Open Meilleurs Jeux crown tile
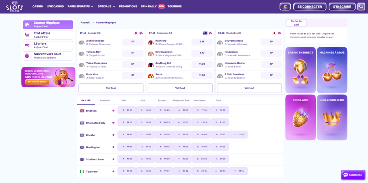368x183 pixels. [x=332, y=117]
